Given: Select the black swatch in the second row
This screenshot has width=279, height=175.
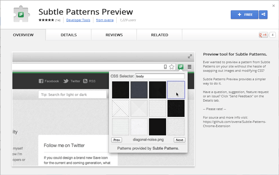Looking at the screenshot, I should click(x=176, y=108).
